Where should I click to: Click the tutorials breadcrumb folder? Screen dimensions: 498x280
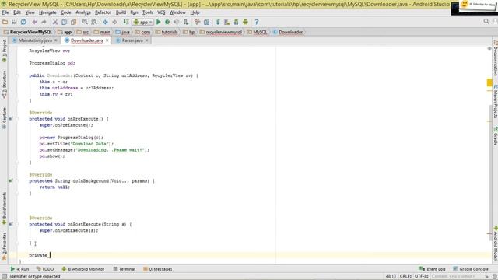point(167,32)
